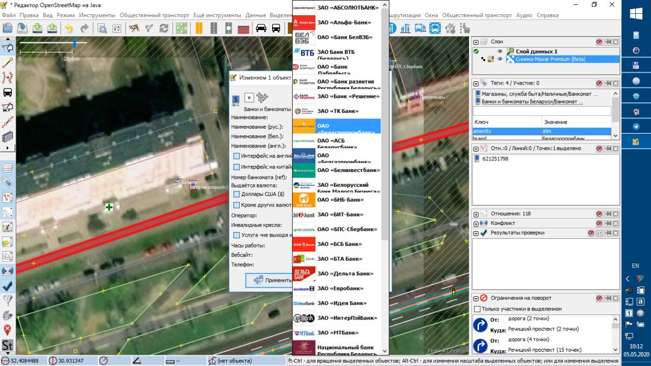Open the Search magnifier toolbar icon

pyautogui.click(x=102, y=28)
